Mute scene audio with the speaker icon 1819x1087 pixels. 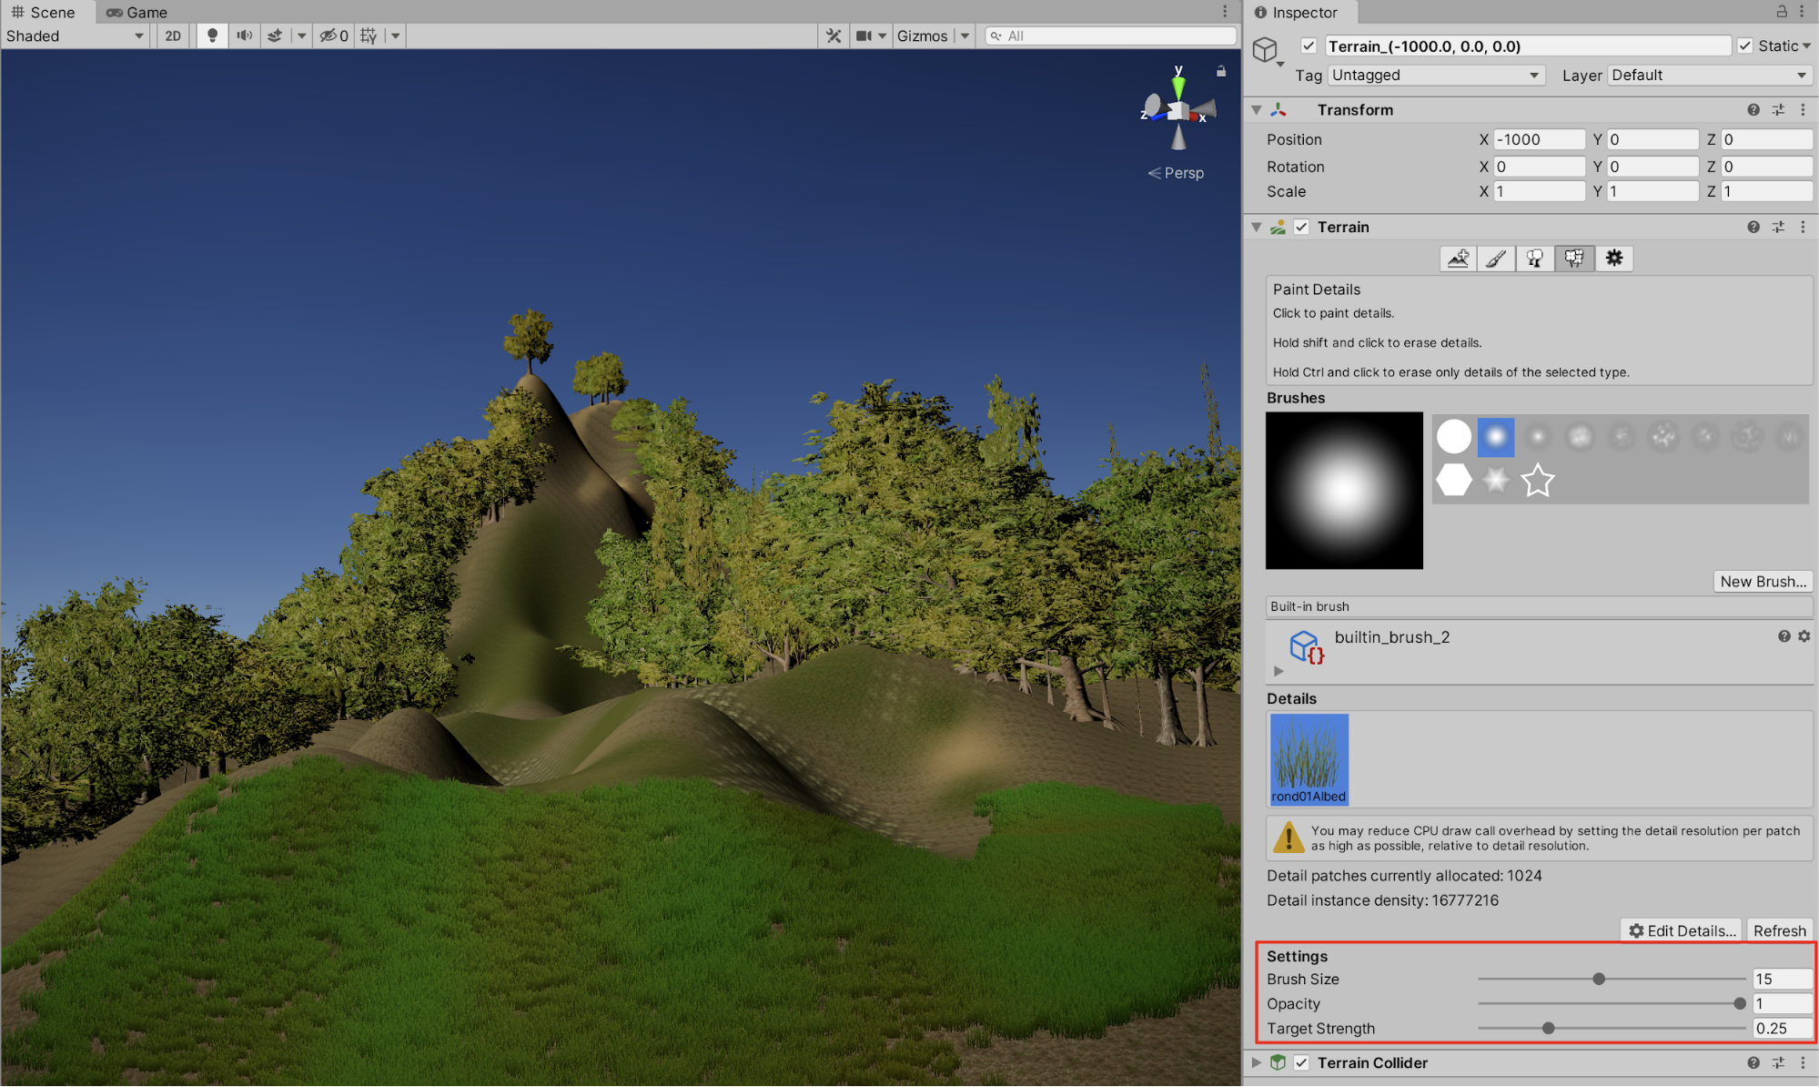coord(244,36)
